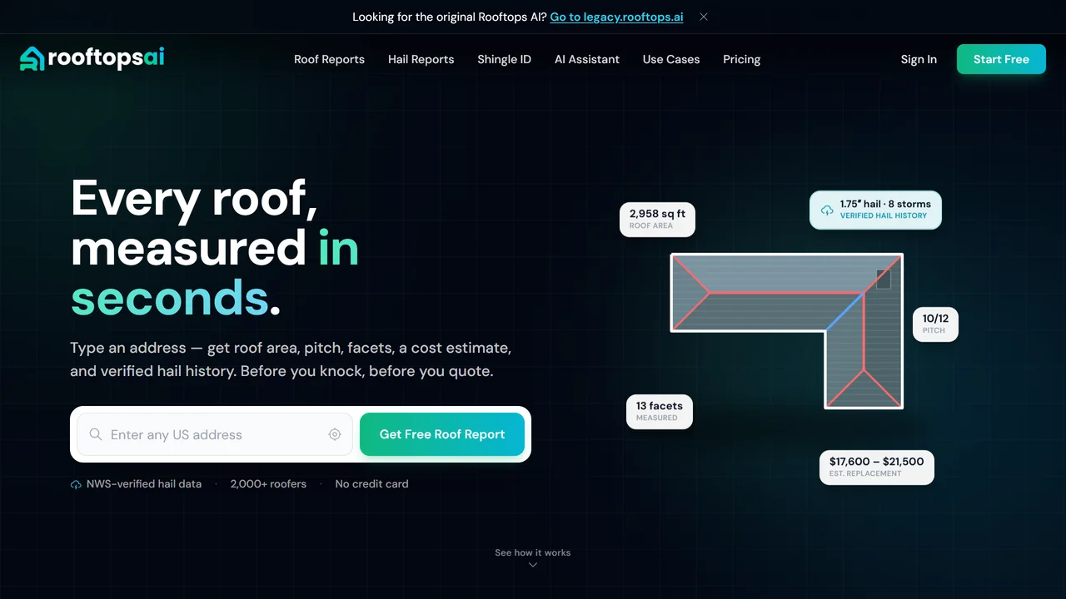Viewport: 1066px width, 599px height.
Task: Click the Every roof, measured in seconds headline
Action: (x=215, y=248)
